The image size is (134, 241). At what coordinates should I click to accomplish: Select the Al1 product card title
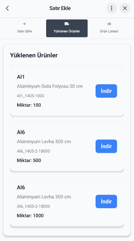pos(21,77)
